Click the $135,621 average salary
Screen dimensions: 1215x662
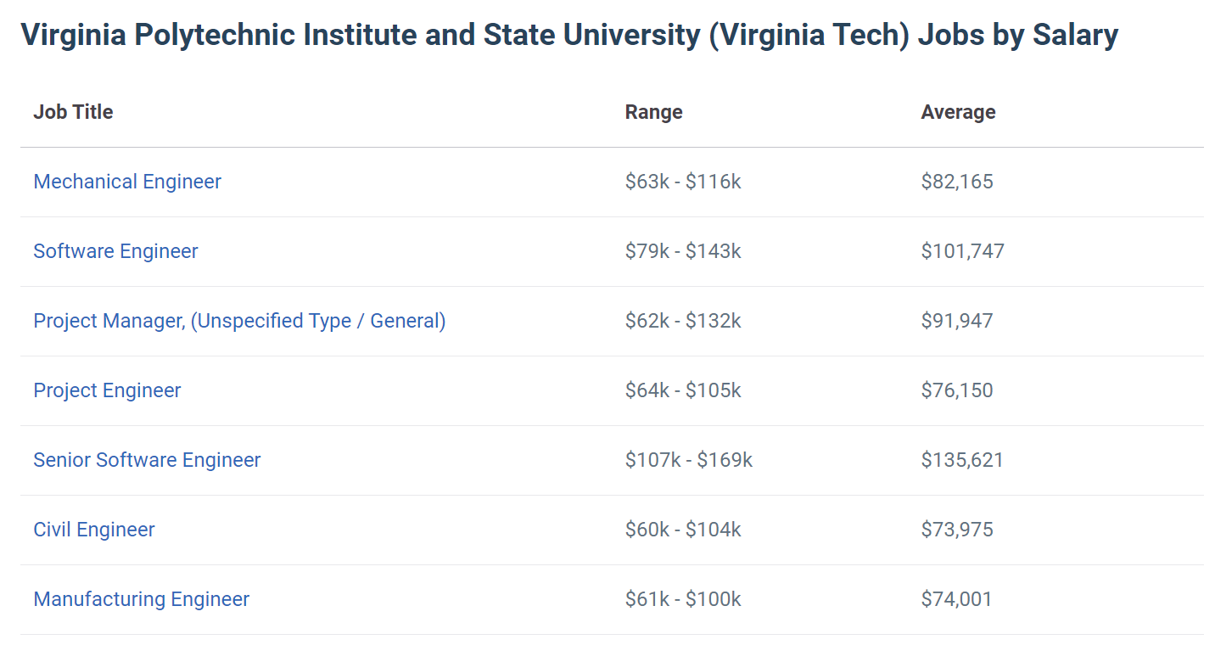(x=962, y=460)
